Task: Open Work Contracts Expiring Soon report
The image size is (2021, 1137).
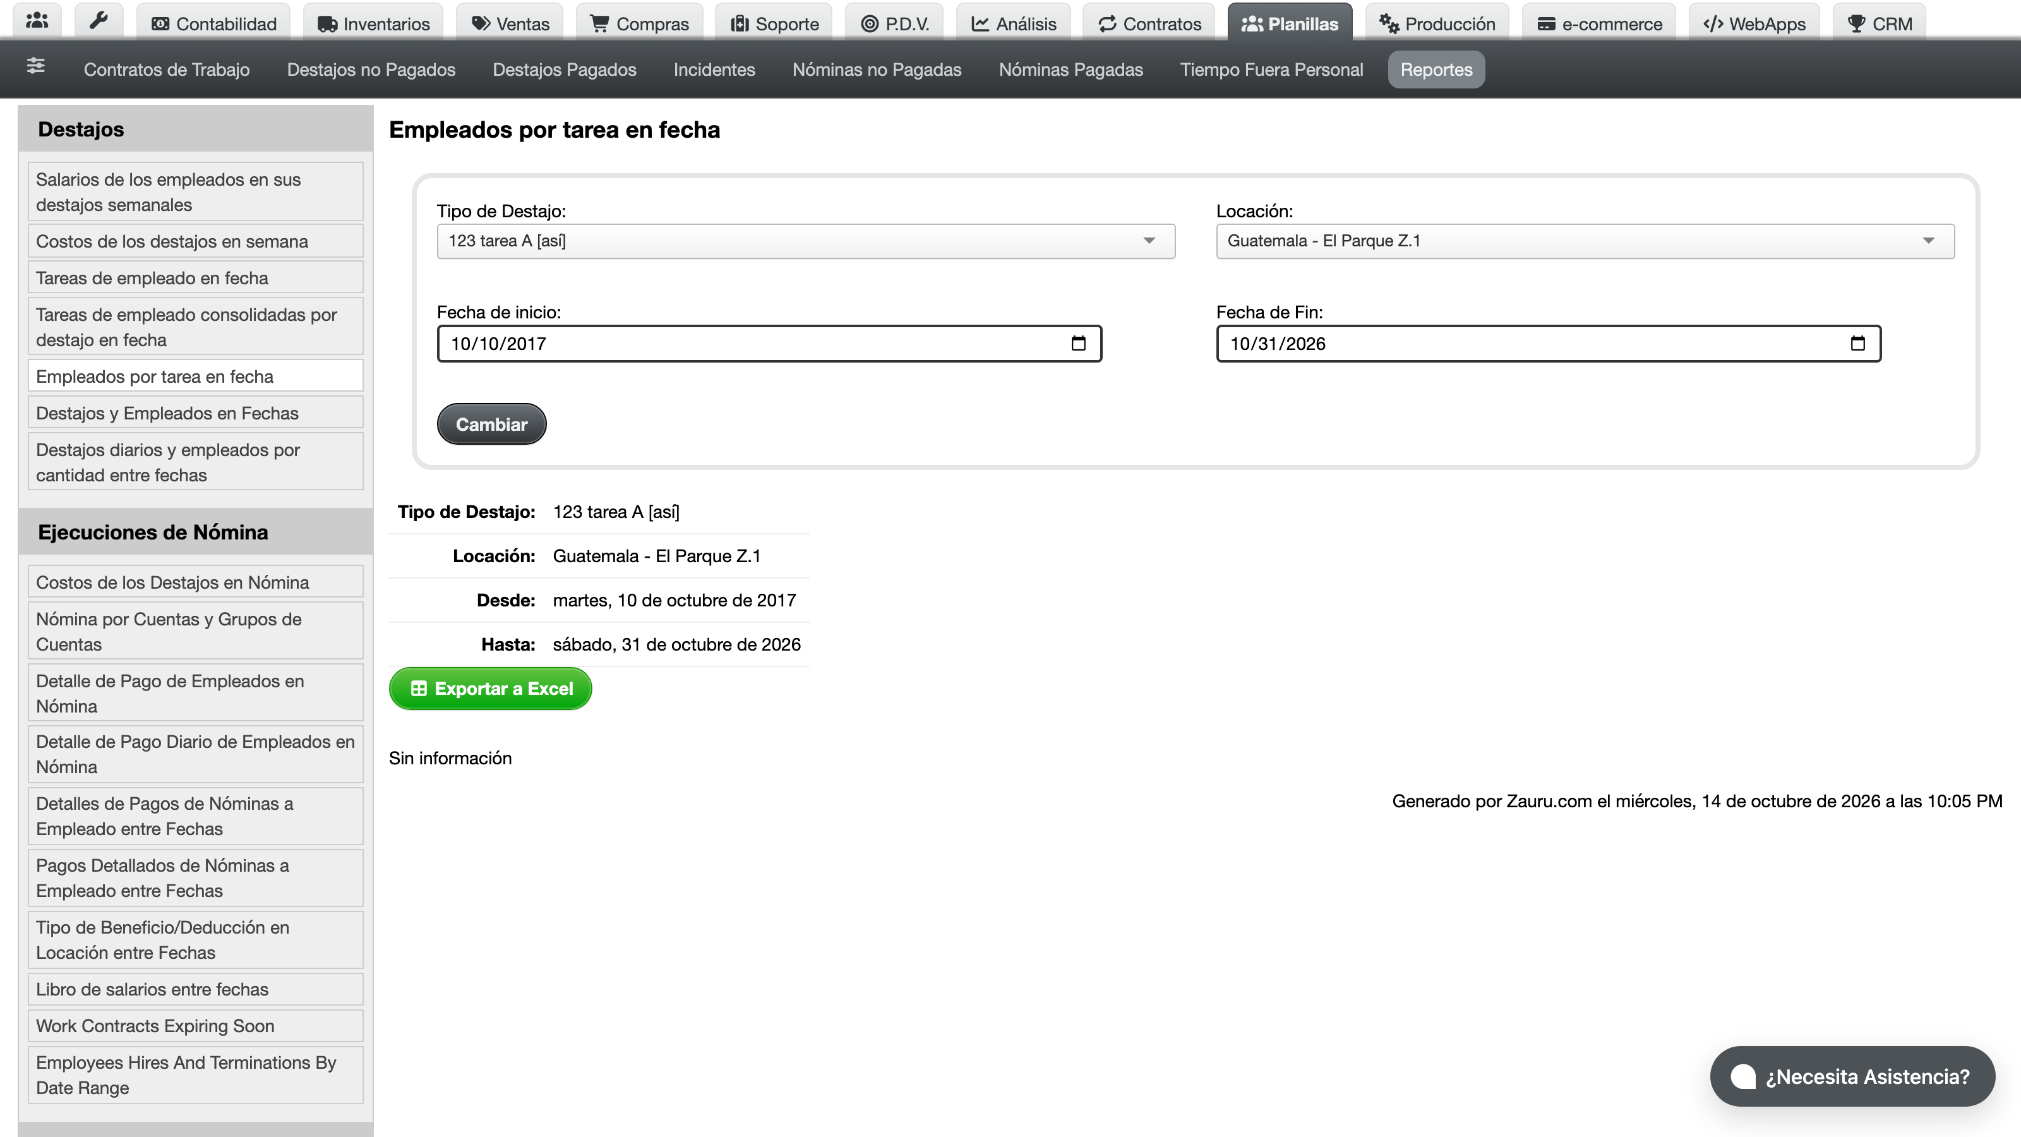Action: point(195,1026)
